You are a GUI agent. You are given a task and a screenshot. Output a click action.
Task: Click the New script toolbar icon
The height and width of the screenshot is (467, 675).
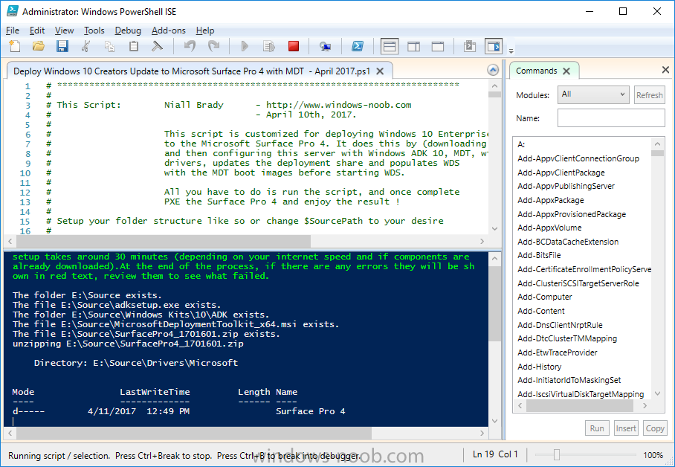[x=15, y=46]
